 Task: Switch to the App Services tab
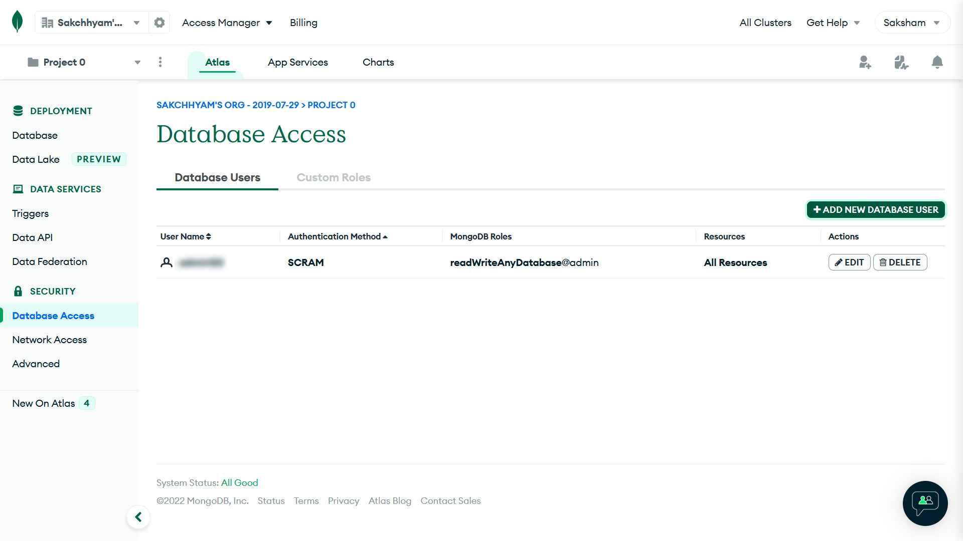(297, 62)
